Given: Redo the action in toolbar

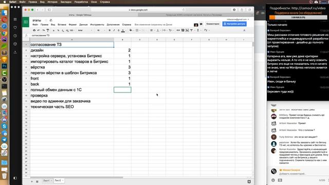Looking at the screenshot, I should [x=43, y=30].
